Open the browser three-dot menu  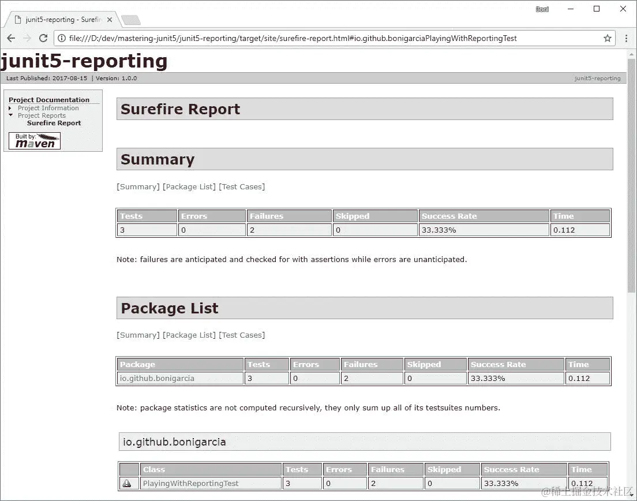tap(626, 38)
